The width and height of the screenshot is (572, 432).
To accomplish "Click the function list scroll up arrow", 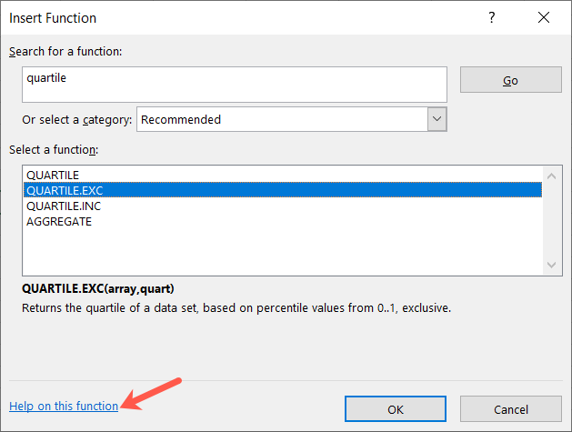I will pos(551,175).
